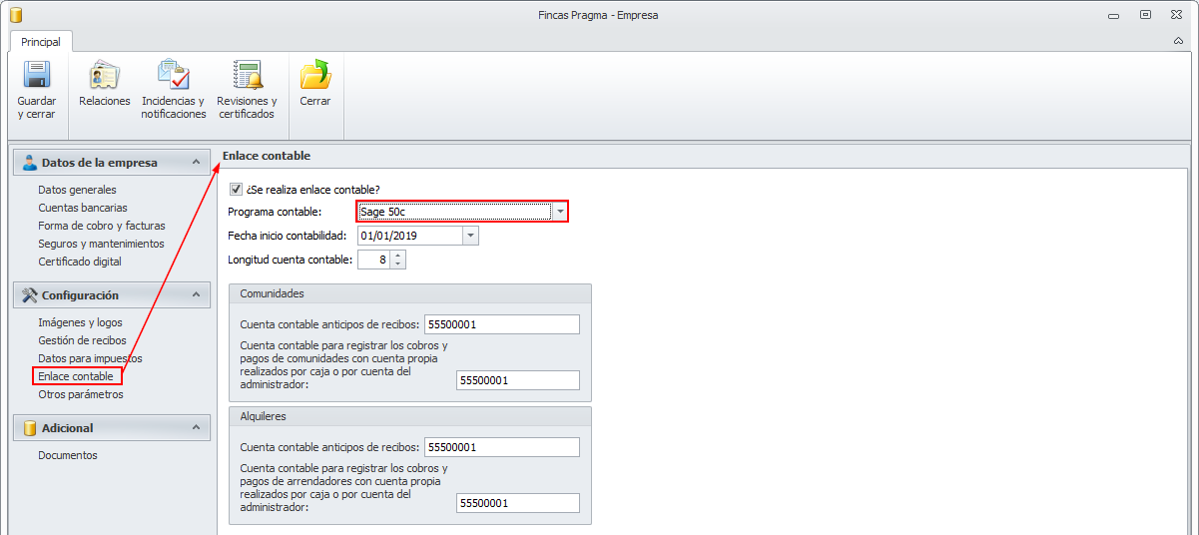The width and height of the screenshot is (1199, 535).
Task: Open Revisiones y certificados icon
Action: click(x=247, y=75)
